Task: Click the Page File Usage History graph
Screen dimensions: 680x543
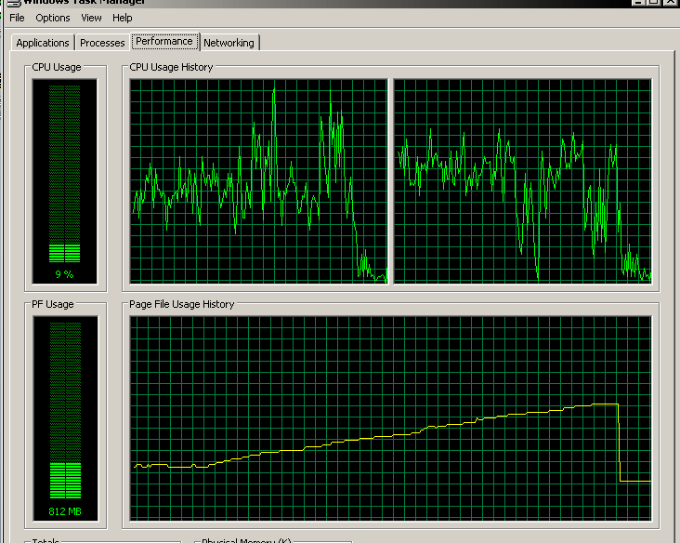Action: [x=390, y=418]
